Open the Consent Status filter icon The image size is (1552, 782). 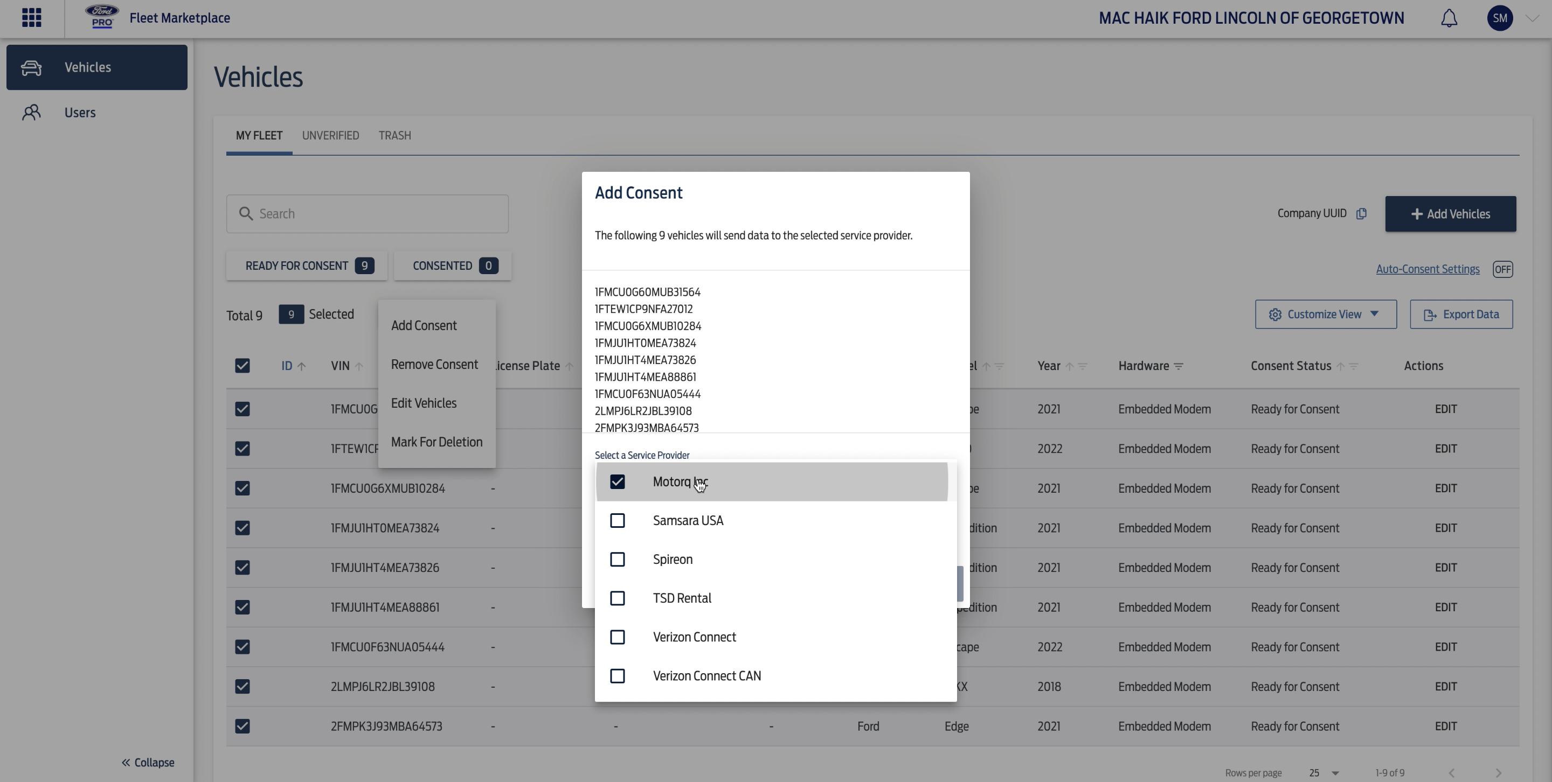[x=1353, y=366]
